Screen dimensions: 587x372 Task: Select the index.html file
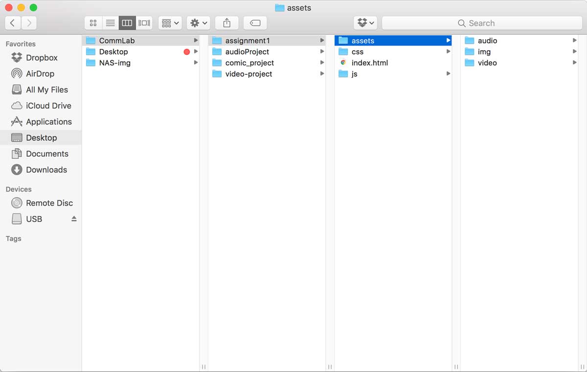pos(393,63)
